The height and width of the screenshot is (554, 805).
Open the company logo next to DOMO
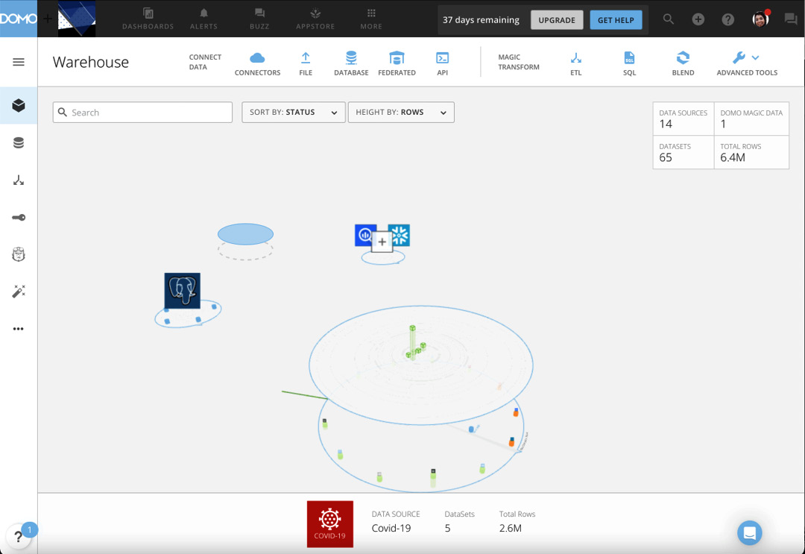[x=77, y=19]
